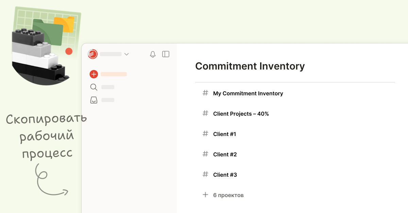Viewport: 408px width, 213px height.
Task: Click hash icon beside Client #2
Action: pyautogui.click(x=205, y=154)
